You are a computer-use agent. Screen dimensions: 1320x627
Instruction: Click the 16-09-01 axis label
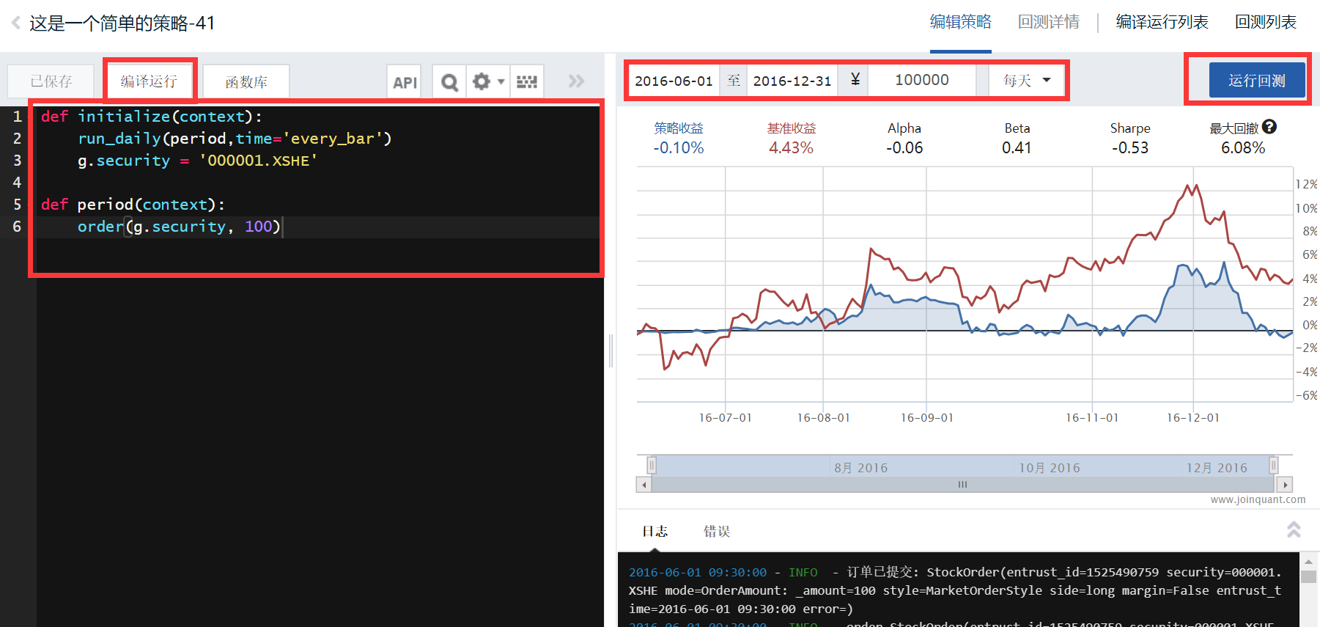[927, 417]
